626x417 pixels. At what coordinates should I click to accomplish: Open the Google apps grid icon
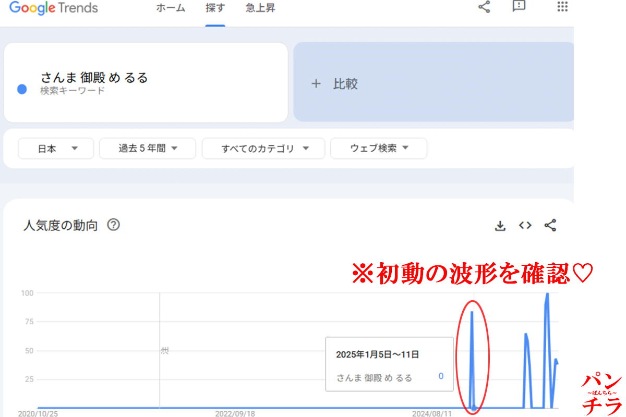tap(562, 7)
